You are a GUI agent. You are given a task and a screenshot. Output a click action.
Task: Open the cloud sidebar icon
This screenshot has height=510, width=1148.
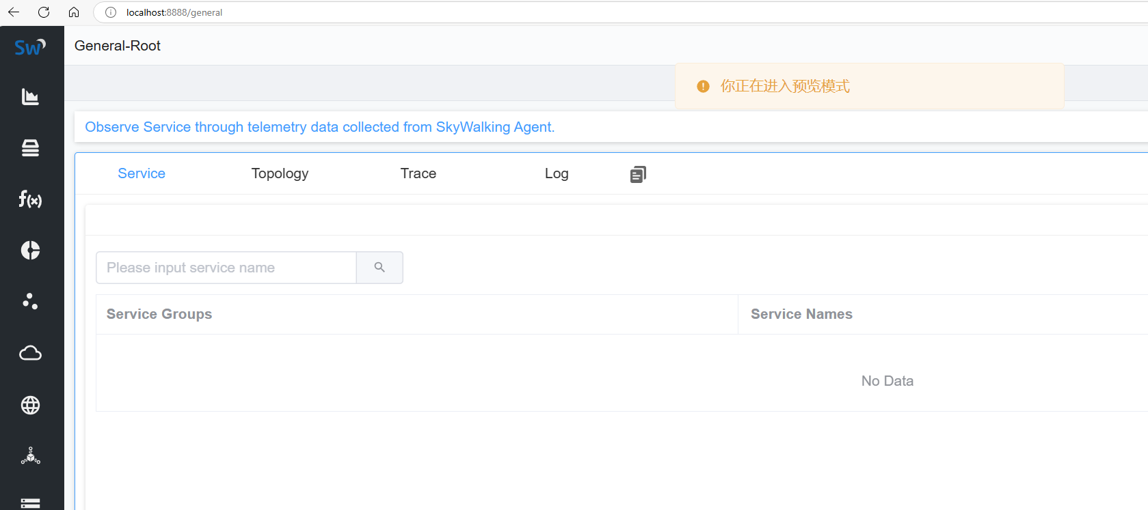click(x=30, y=353)
